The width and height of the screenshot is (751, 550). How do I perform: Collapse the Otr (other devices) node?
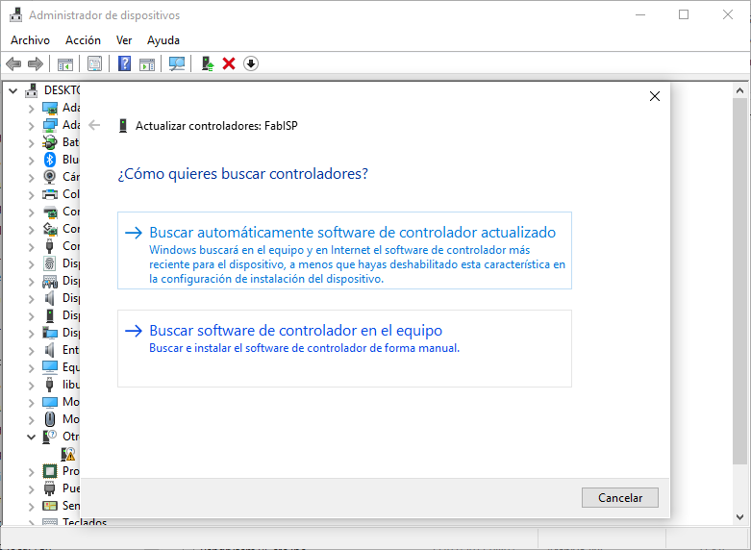click(31, 437)
